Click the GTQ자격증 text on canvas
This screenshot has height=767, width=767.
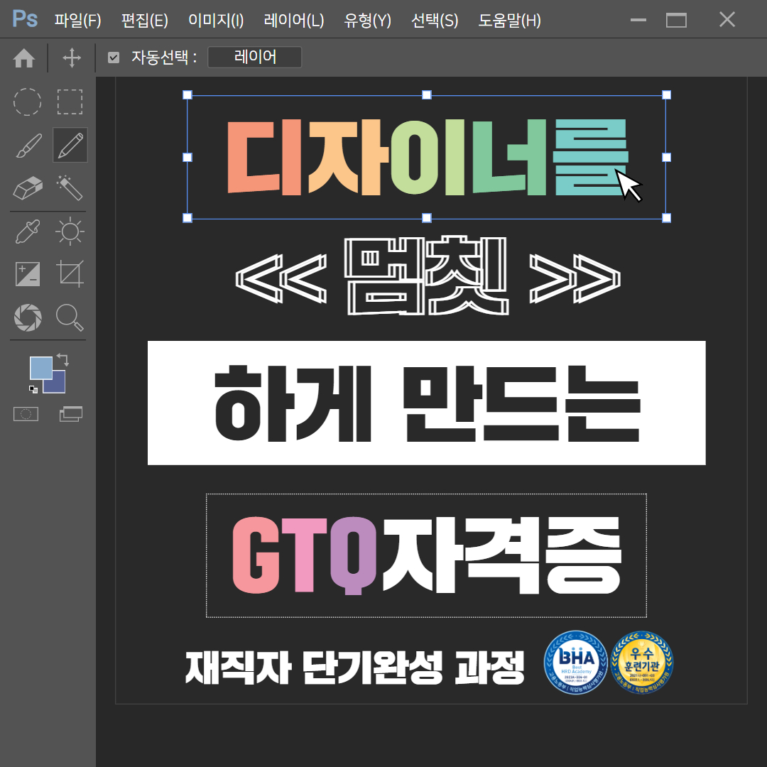tap(427, 555)
